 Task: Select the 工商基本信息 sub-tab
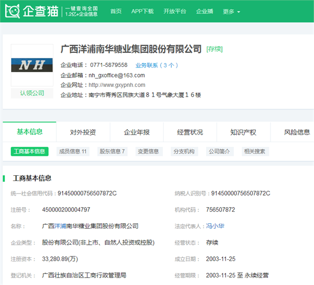point(30,151)
